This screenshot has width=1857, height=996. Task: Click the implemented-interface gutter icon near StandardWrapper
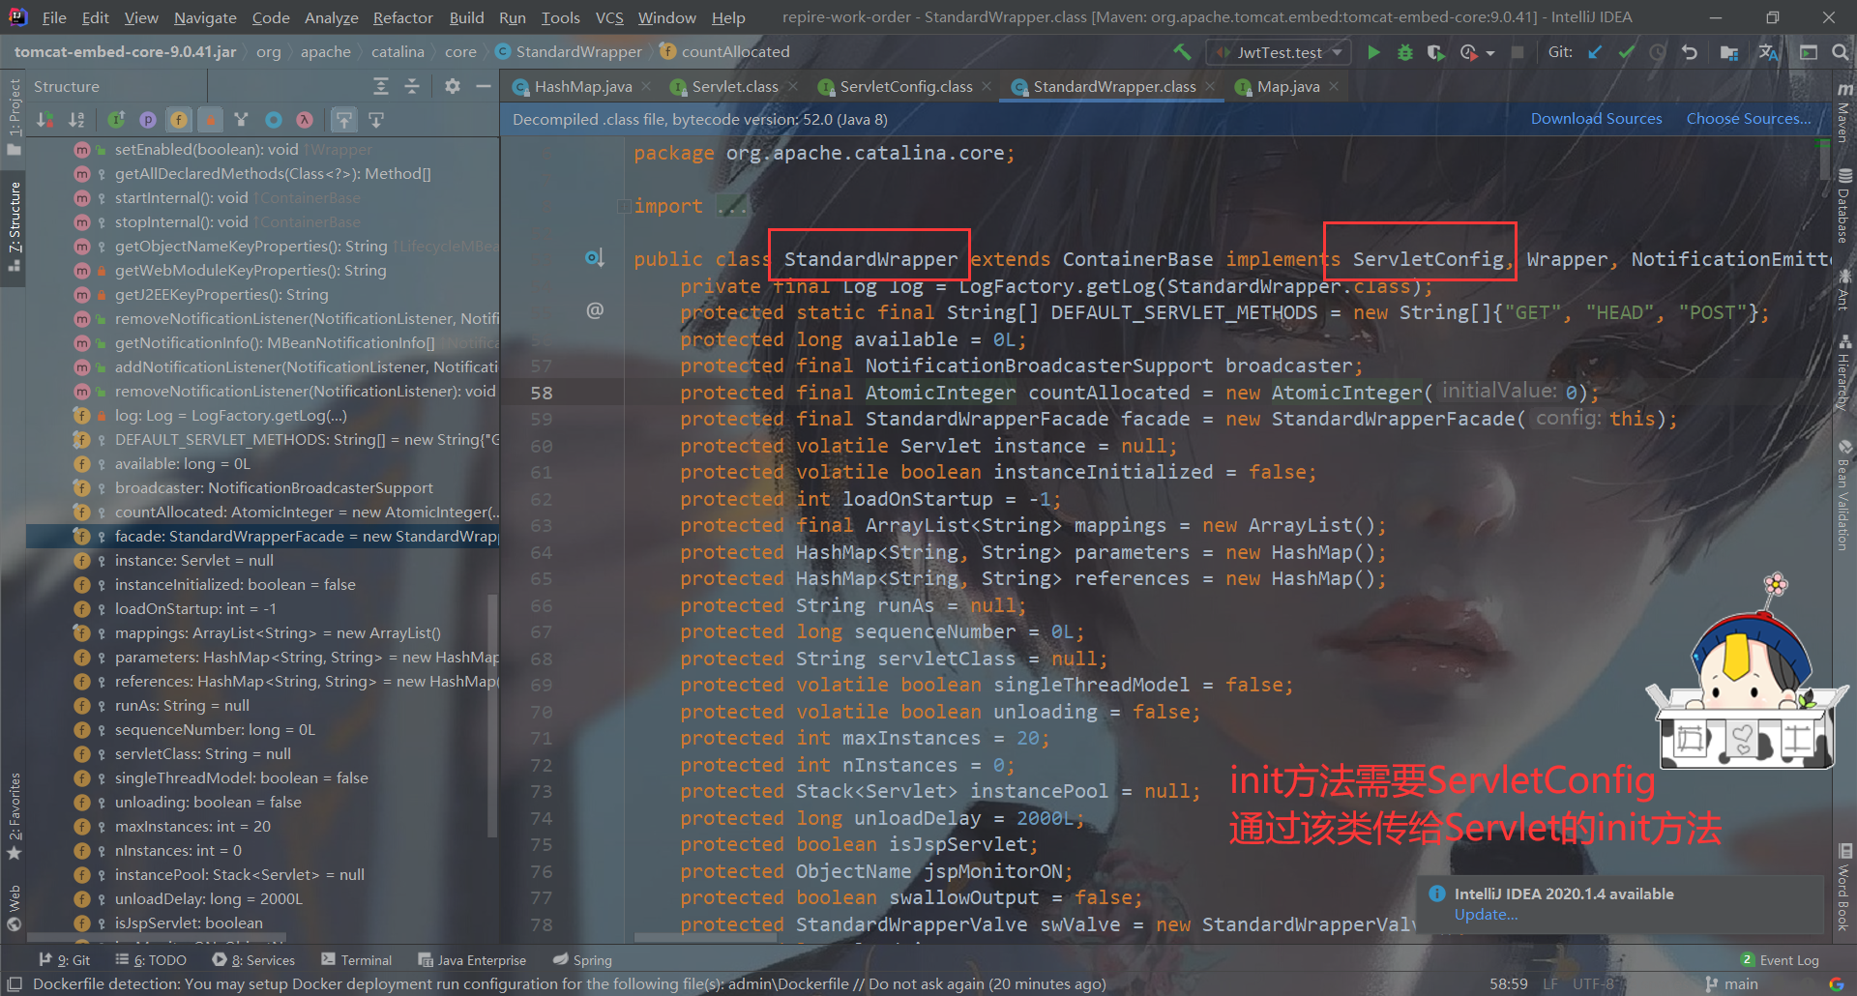pos(595,258)
